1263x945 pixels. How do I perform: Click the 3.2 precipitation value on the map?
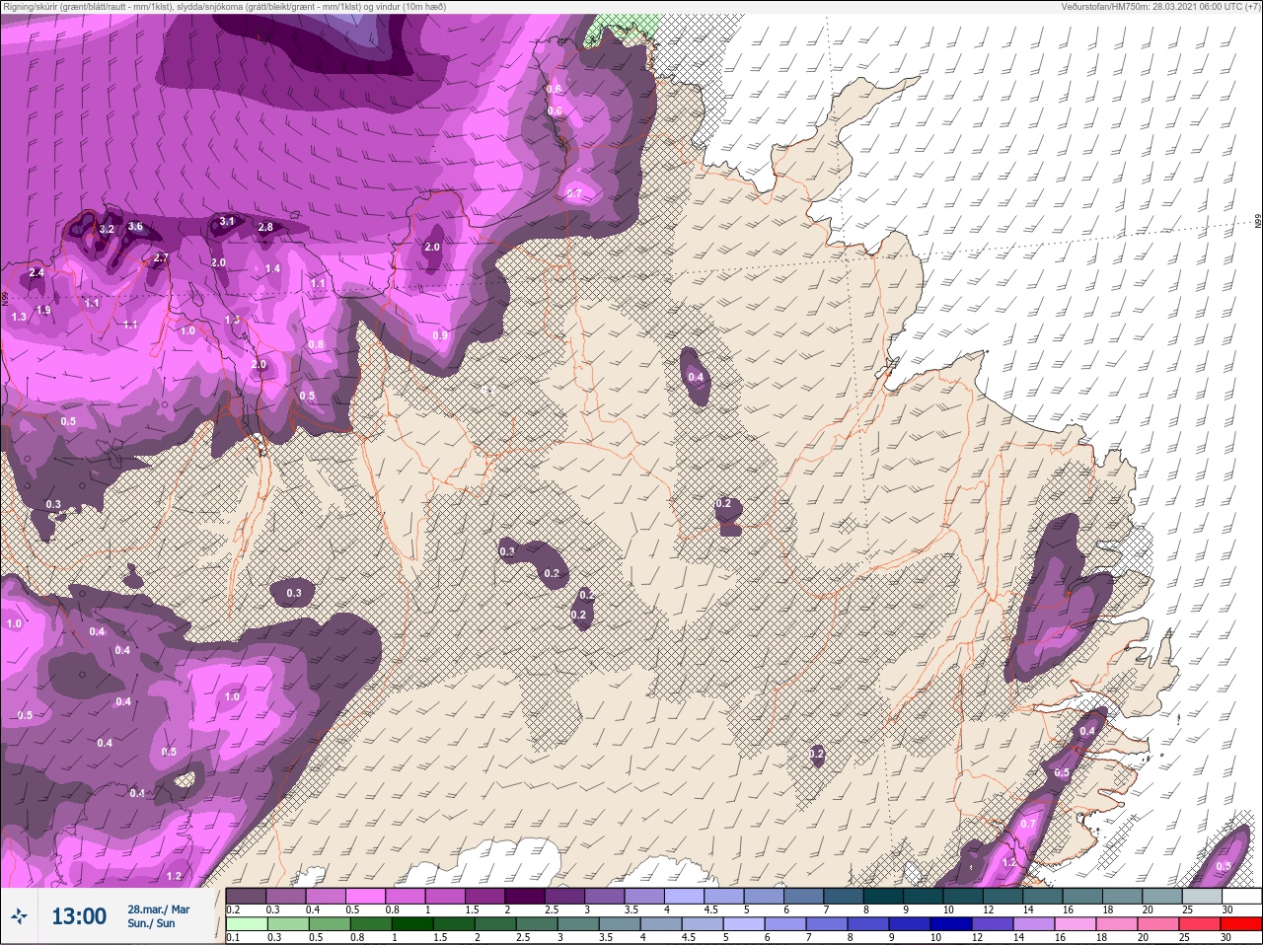(108, 229)
